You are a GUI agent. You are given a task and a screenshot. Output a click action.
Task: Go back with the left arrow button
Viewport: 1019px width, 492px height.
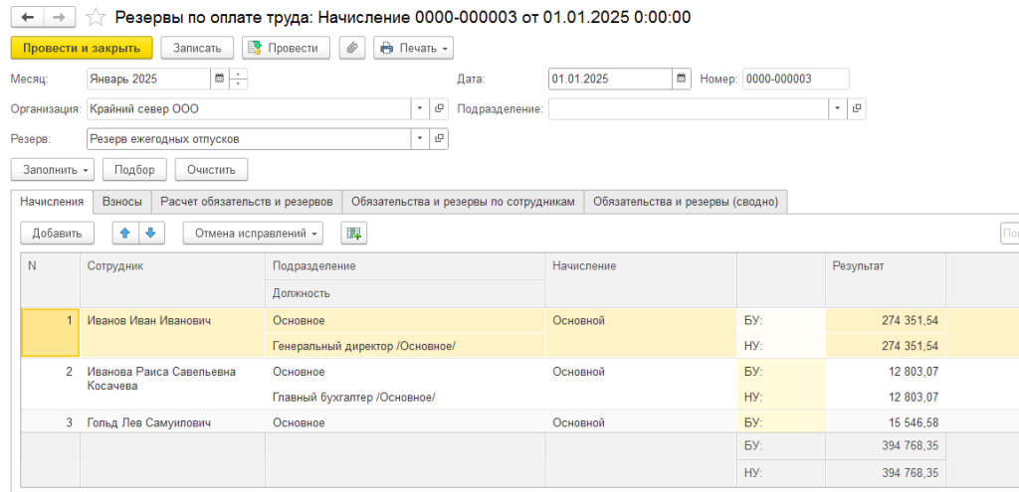coord(27,17)
